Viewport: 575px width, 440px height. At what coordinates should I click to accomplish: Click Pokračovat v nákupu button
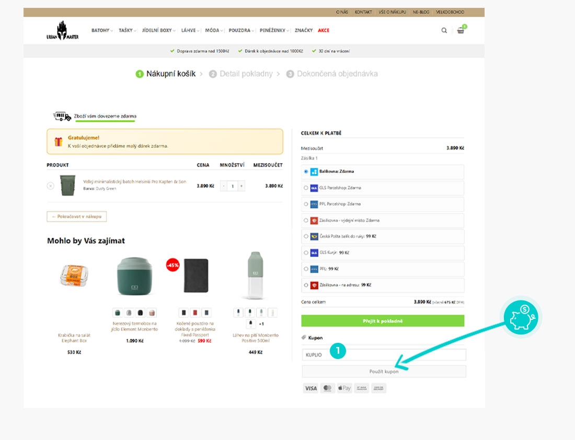pos(77,217)
